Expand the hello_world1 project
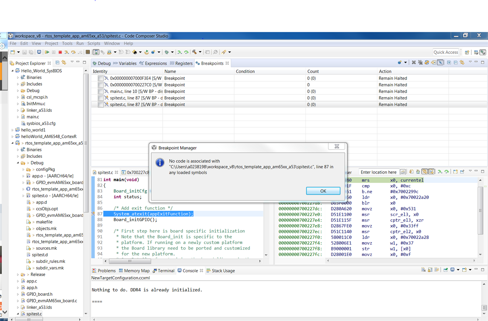The image size is (488, 321). point(13,130)
